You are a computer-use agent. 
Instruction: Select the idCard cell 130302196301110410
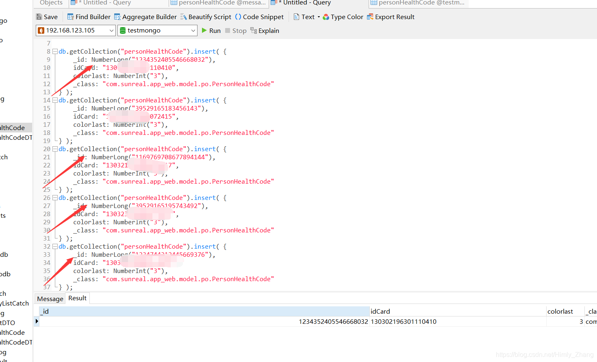point(458,321)
